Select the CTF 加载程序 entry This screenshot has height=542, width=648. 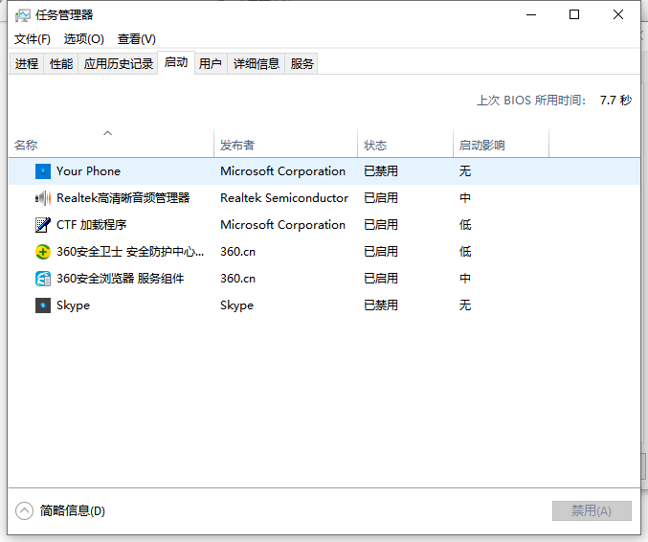coord(91,225)
